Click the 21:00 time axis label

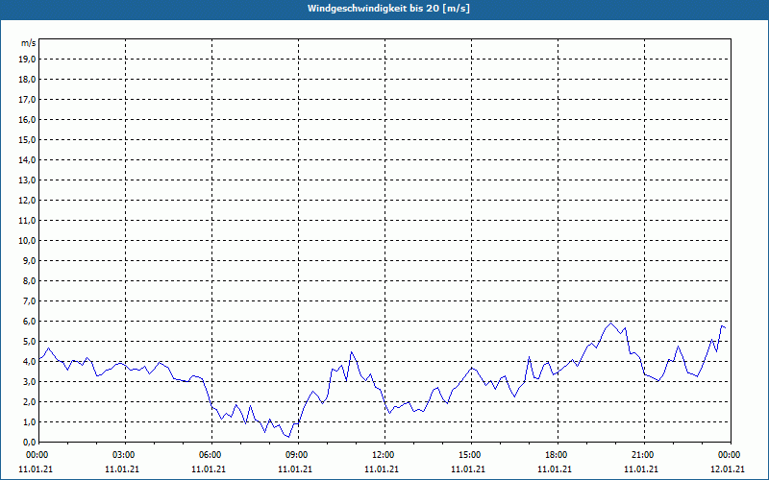click(644, 455)
